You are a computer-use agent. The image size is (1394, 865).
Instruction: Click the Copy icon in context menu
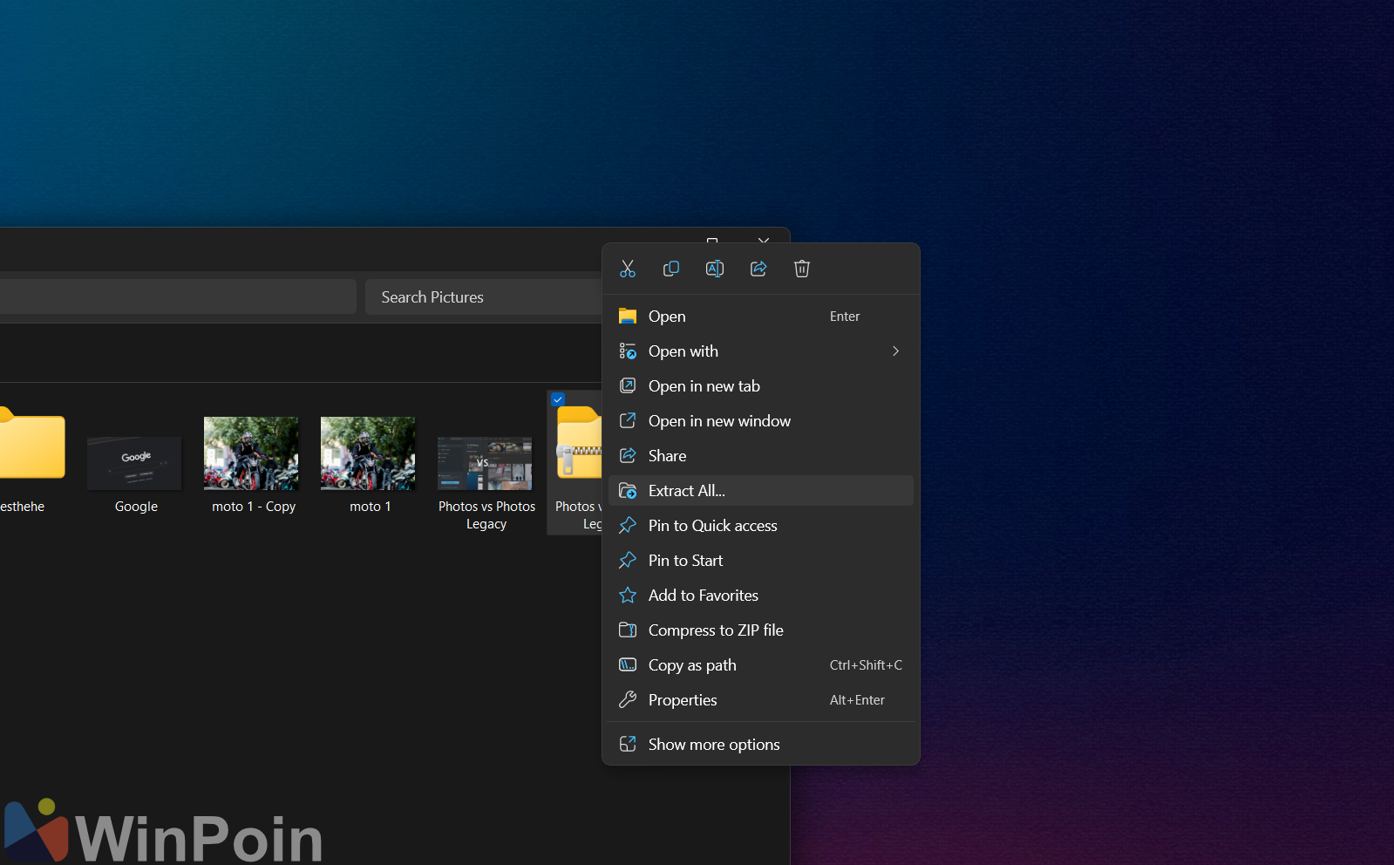671,269
